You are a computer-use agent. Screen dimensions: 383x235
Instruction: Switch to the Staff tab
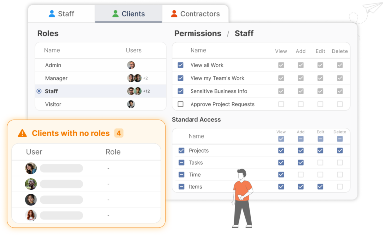[61, 14]
